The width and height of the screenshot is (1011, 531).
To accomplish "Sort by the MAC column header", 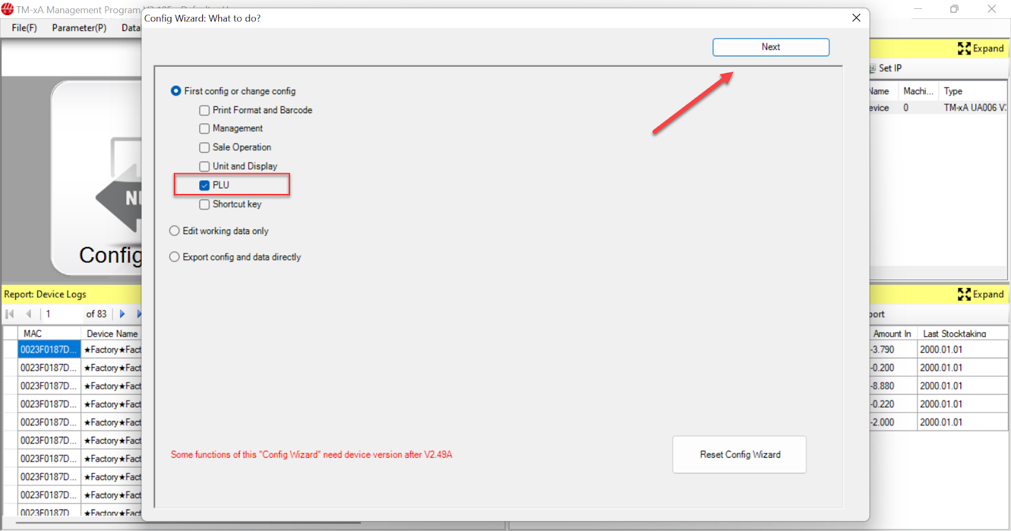I will [x=50, y=333].
